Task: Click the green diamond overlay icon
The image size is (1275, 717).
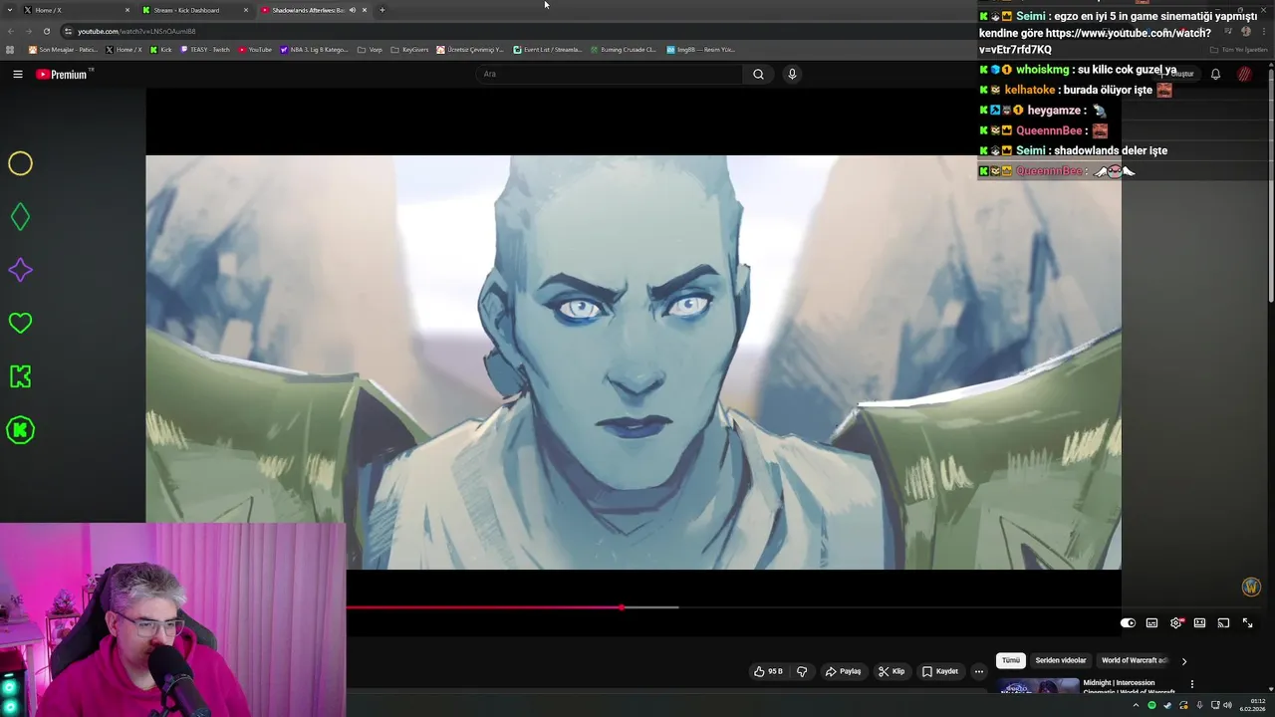Action: (20, 216)
